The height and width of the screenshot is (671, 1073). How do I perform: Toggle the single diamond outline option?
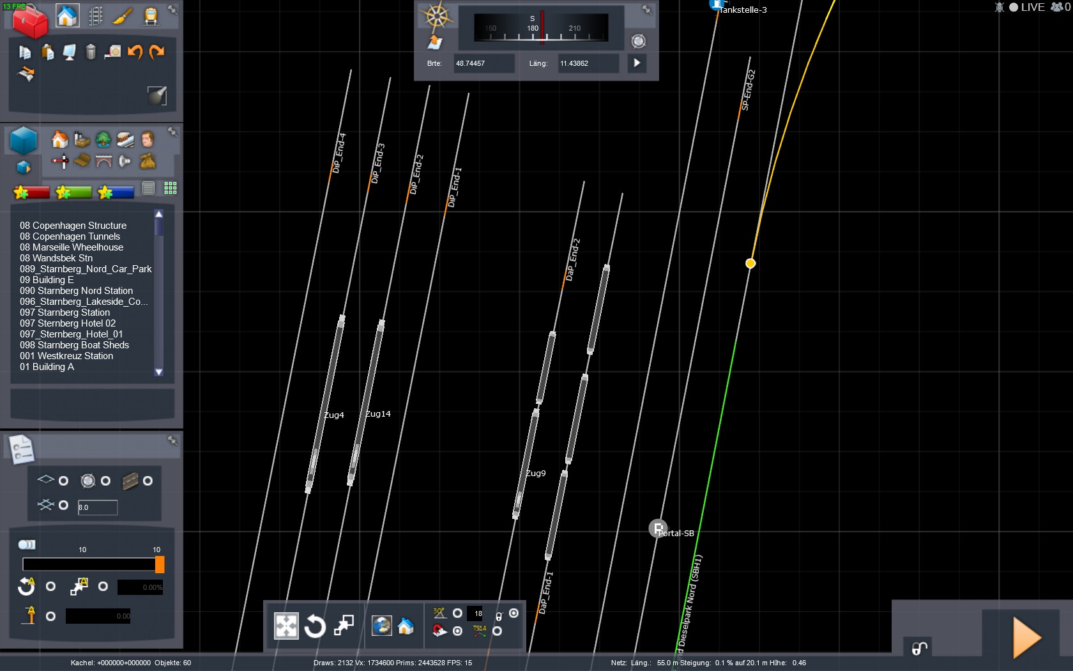63,481
